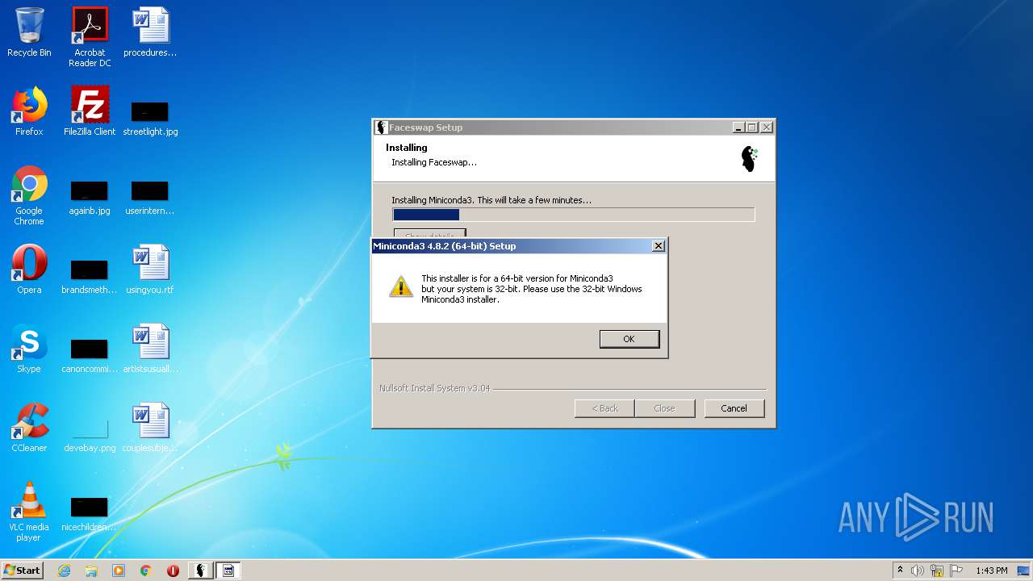Click the "Installing Miniconda3" status text
The height and width of the screenshot is (581, 1033).
pos(491,200)
